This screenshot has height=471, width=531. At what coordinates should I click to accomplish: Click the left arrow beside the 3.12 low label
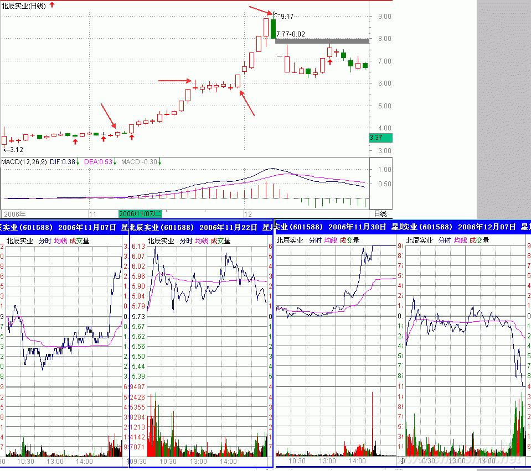(x=6, y=149)
